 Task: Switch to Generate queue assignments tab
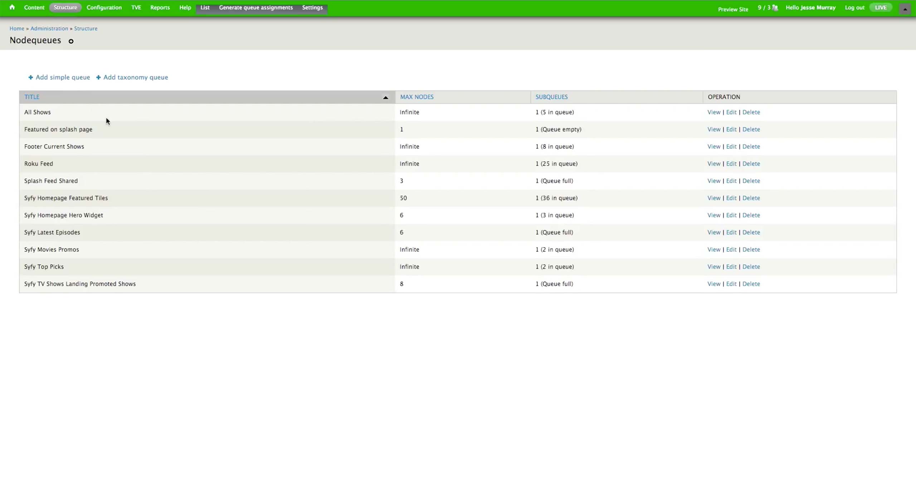(x=256, y=8)
